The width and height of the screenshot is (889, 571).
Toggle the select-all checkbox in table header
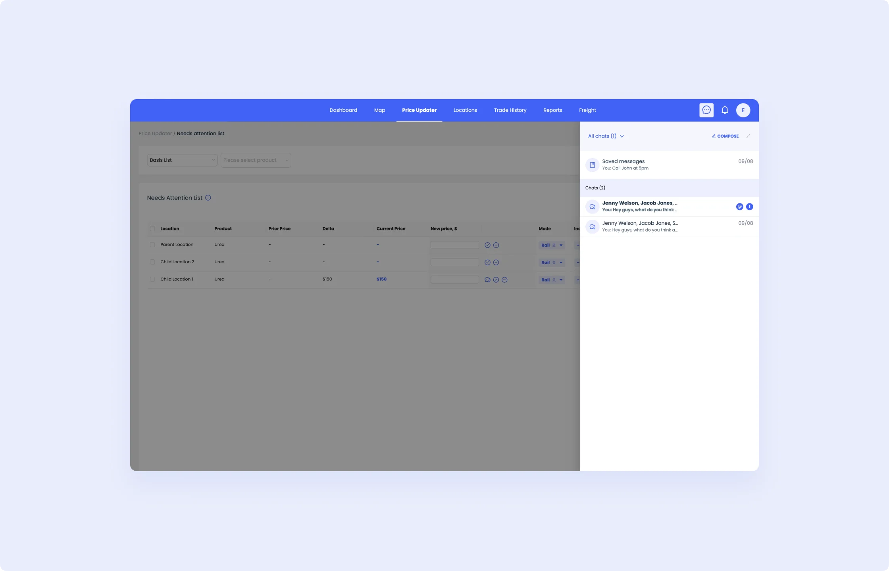coord(152,229)
